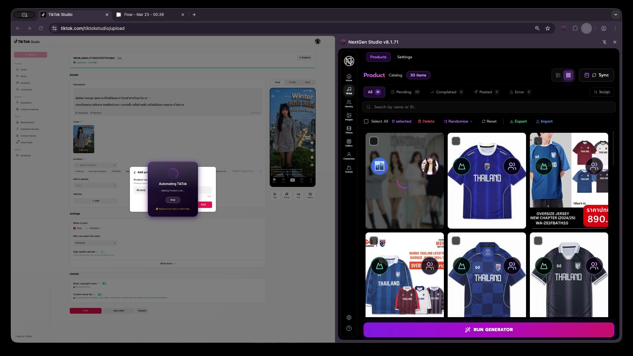Show more location suggestions with the right chevron

click(x=260, y=171)
